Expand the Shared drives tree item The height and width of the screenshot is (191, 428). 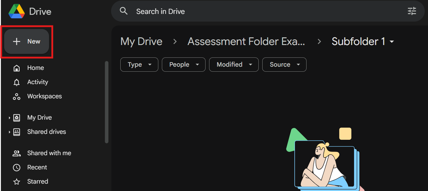pyautogui.click(x=10, y=132)
